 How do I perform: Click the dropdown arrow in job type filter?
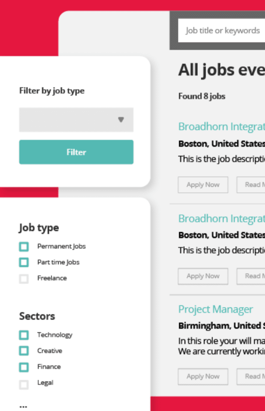[121, 120]
